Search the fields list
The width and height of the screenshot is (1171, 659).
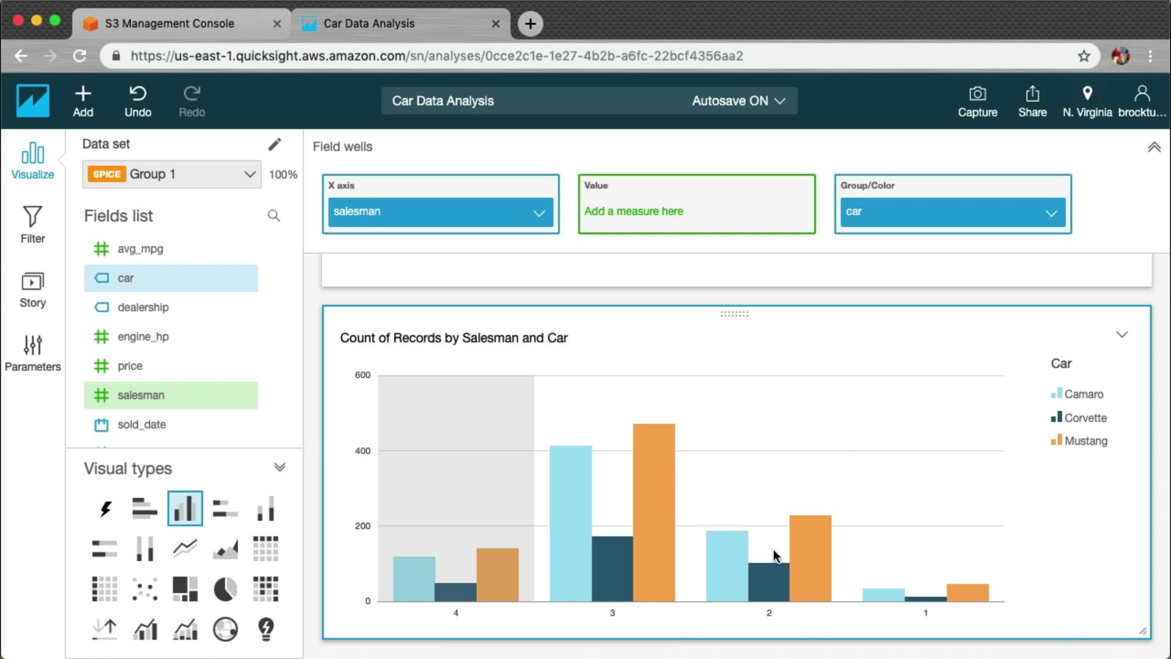(x=274, y=216)
